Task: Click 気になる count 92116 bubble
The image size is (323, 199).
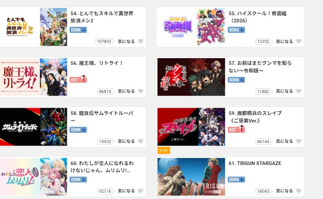Action: click(x=105, y=191)
